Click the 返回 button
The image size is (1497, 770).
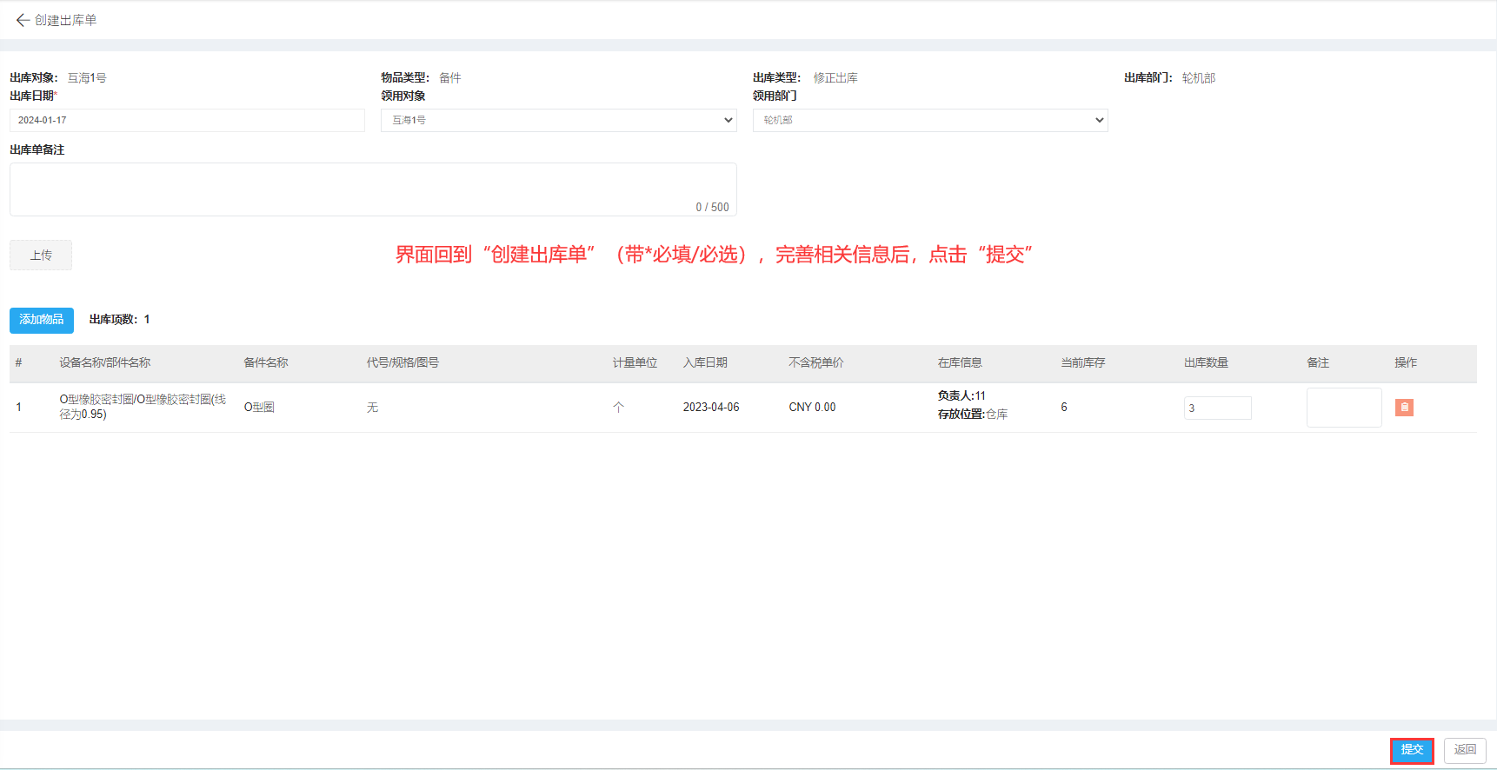pyautogui.click(x=1466, y=750)
